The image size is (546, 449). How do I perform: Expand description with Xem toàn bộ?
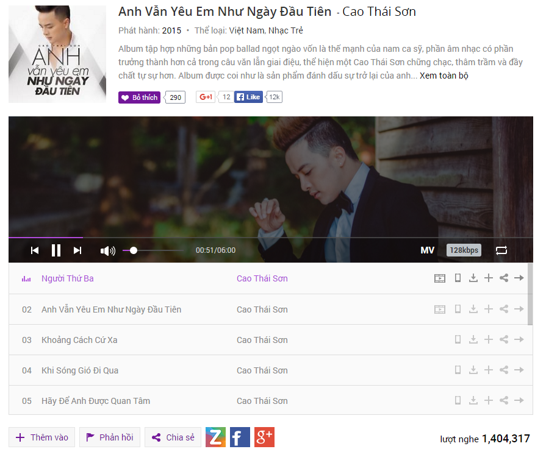click(x=444, y=76)
